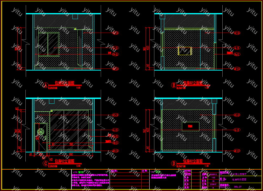Select the ceiling box at top of elevation A
Viewport: 263px width, 191px height.
click(75, 17)
